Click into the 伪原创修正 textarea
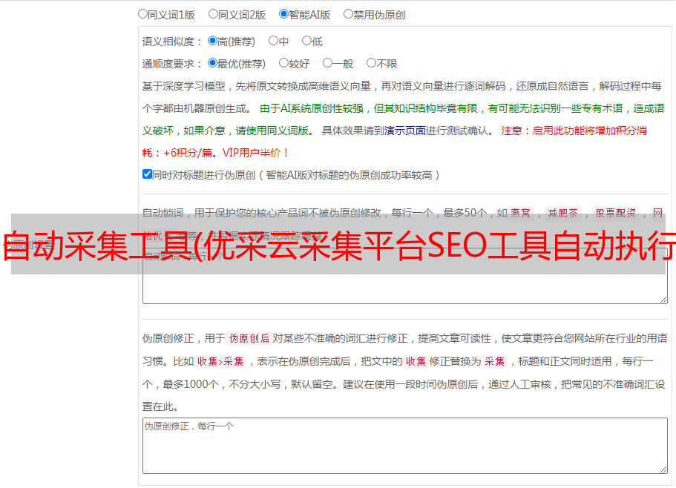 pos(405,446)
